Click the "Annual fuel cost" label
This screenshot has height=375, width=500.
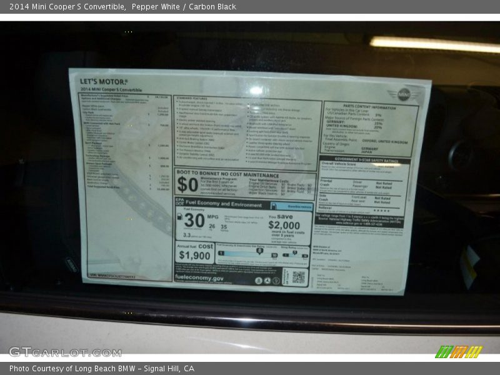195,246
